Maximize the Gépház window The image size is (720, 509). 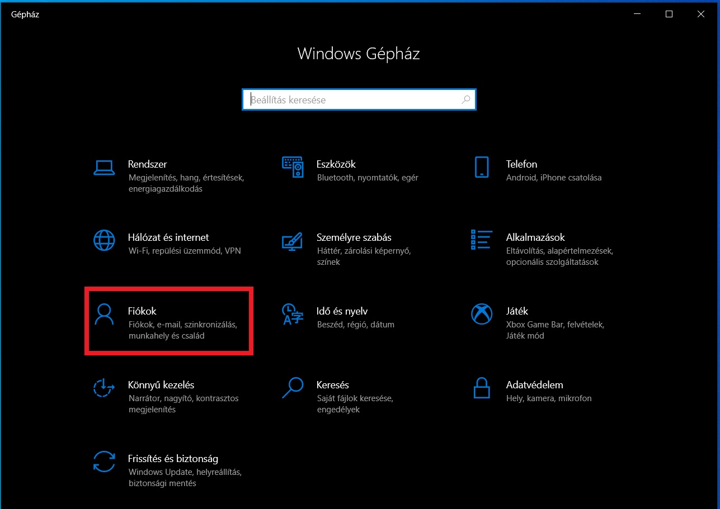[x=669, y=15]
